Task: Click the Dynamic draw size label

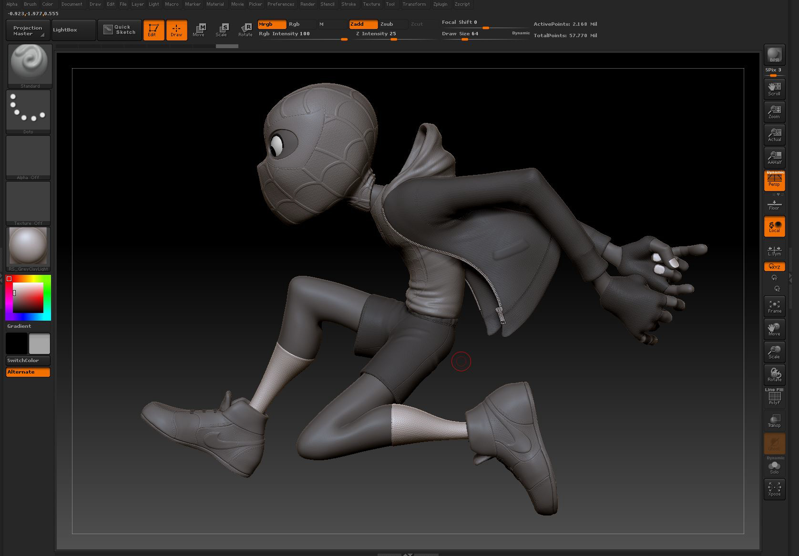Action: tap(521, 33)
